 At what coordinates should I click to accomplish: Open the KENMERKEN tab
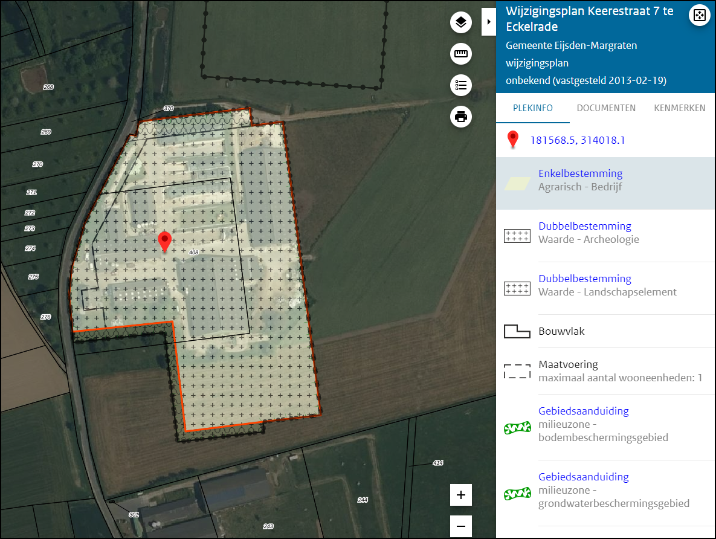click(680, 108)
